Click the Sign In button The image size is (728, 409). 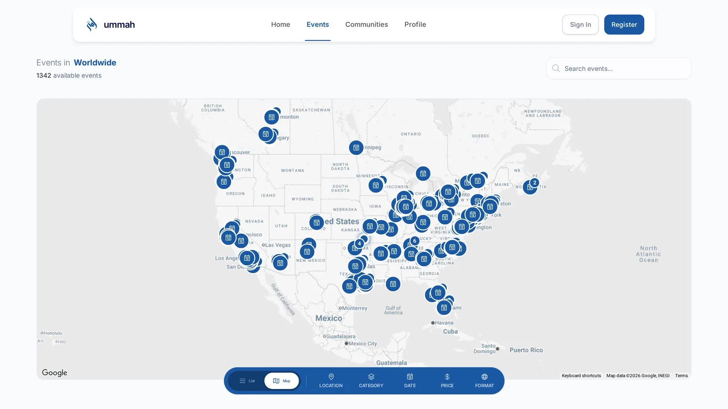click(x=581, y=25)
